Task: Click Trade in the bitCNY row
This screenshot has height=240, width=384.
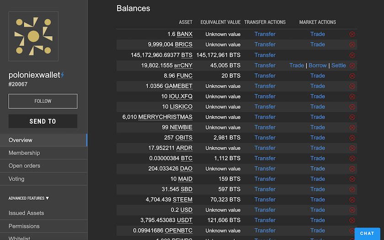Action: pyautogui.click(x=297, y=66)
